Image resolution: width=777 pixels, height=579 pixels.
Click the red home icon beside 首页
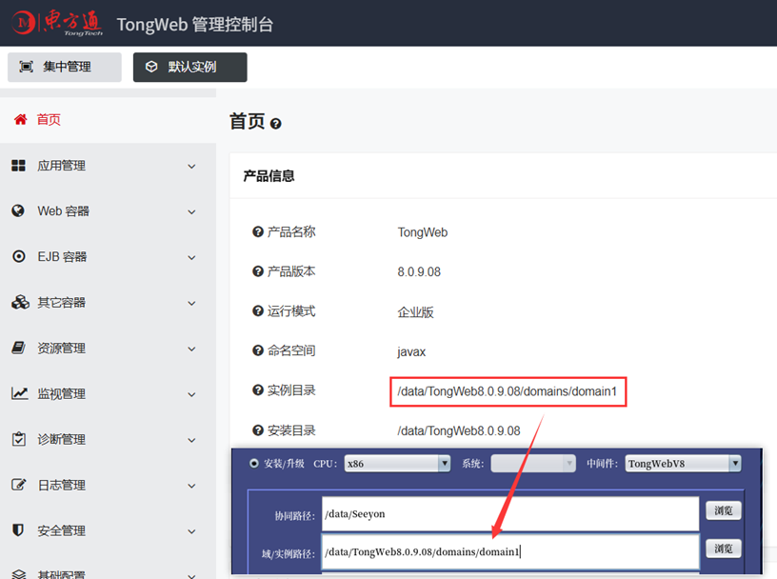pos(20,119)
